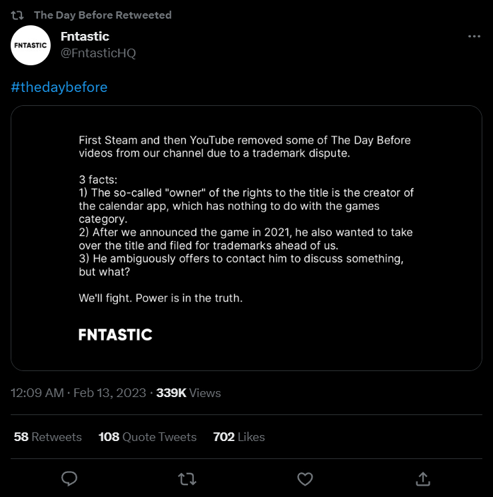The width and height of the screenshot is (493, 497).
Task: Click the Fntastic display name
Action: click(85, 37)
